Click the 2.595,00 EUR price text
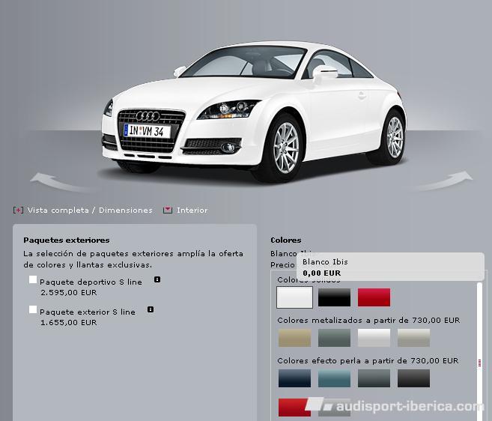The height and width of the screenshot is (421, 492). coord(69,293)
